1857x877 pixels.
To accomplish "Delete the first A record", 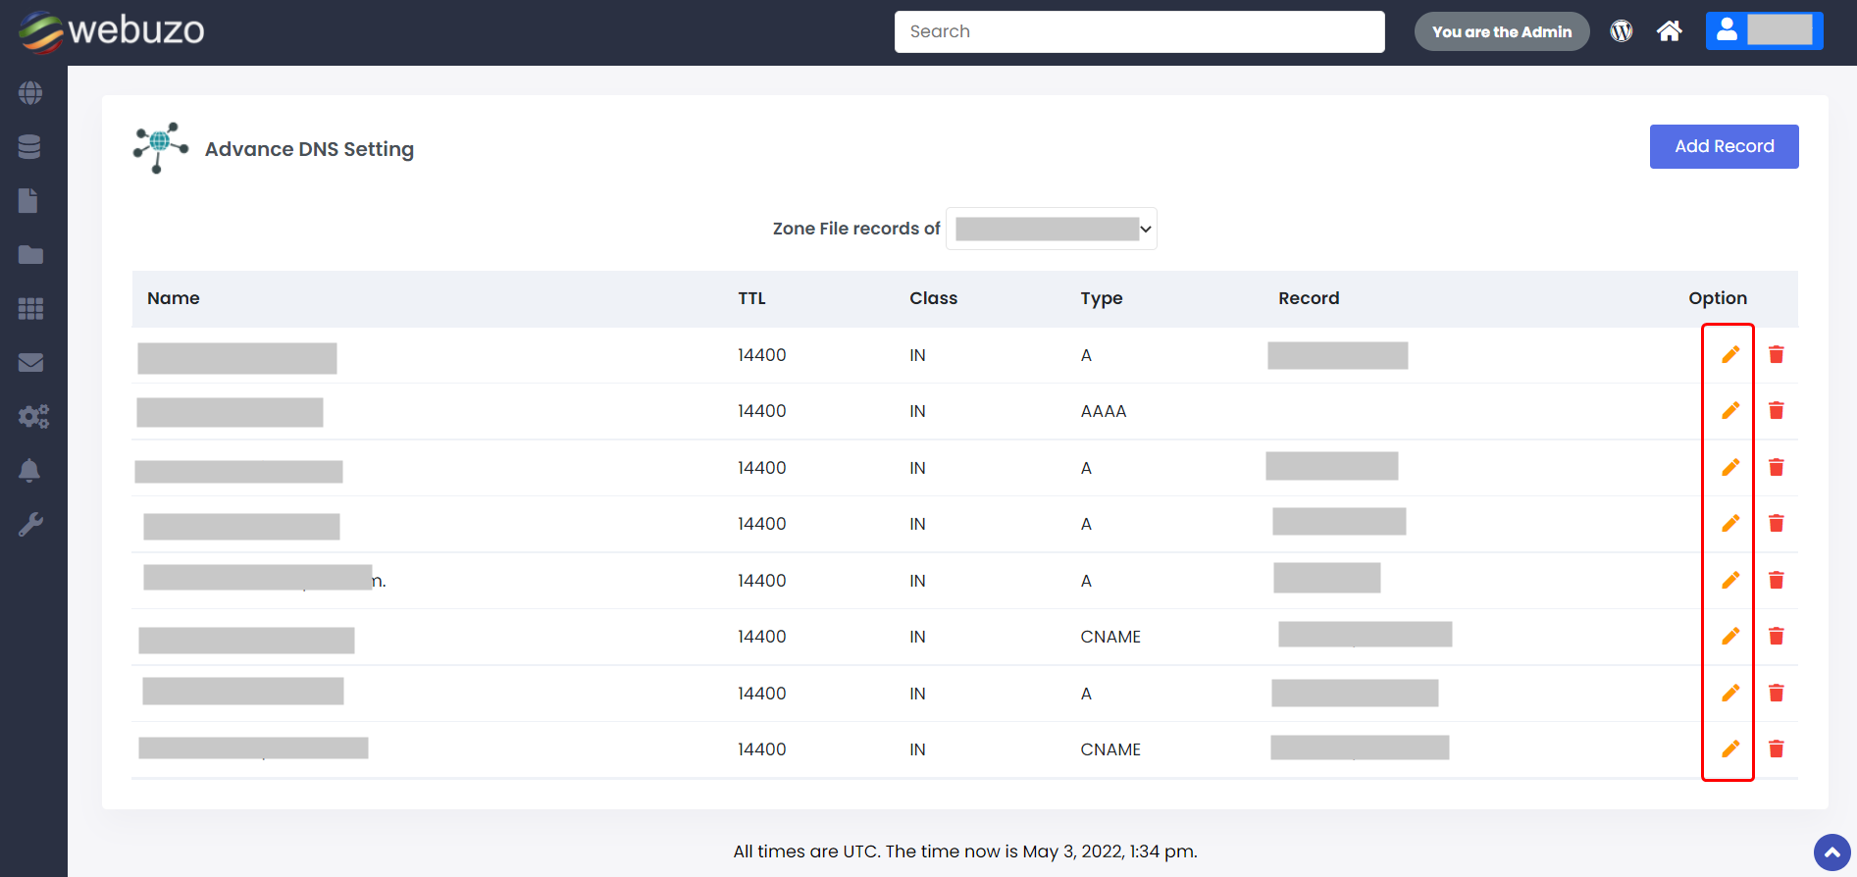I will pyautogui.click(x=1776, y=354).
